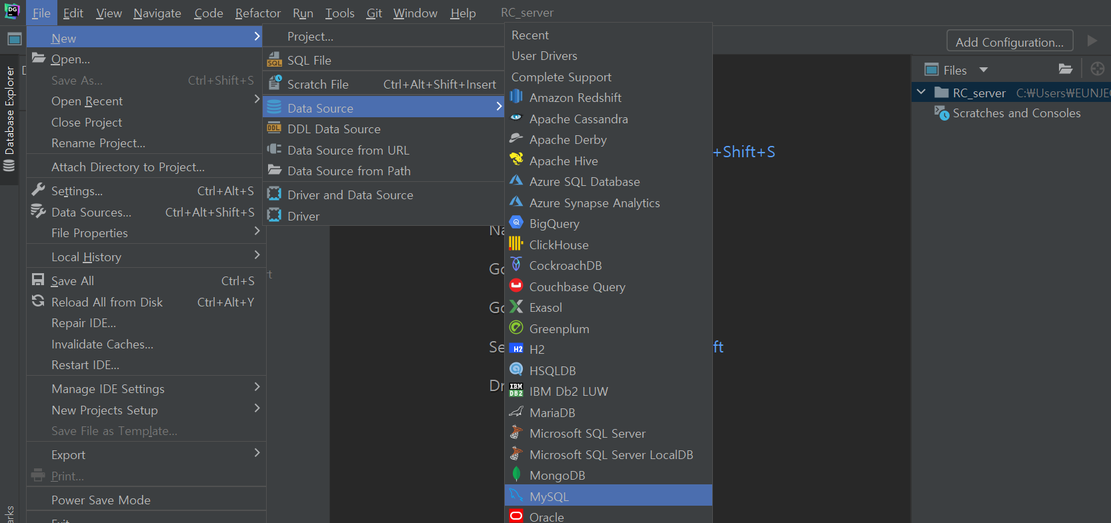
Task: Expand the New Projects Setup submenu
Action: click(x=257, y=408)
